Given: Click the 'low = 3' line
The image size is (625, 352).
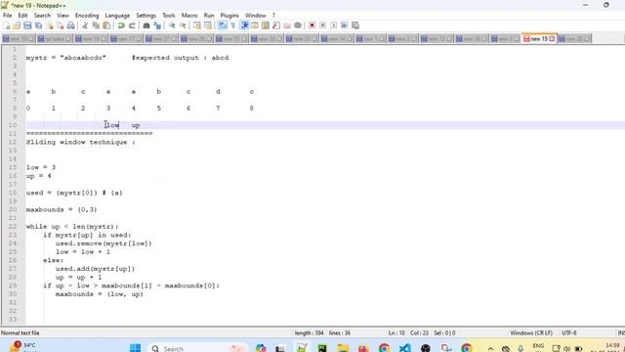Looking at the screenshot, I should [41, 167].
